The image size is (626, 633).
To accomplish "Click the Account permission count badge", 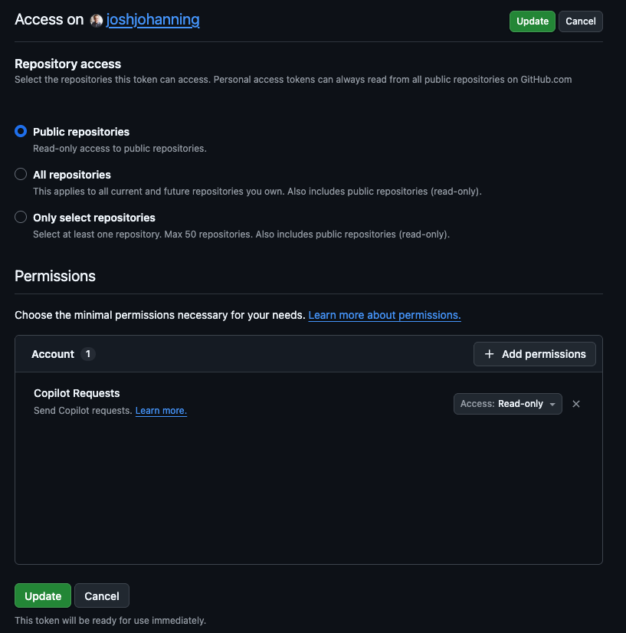I will pyautogui.click(x=88, y=354).
